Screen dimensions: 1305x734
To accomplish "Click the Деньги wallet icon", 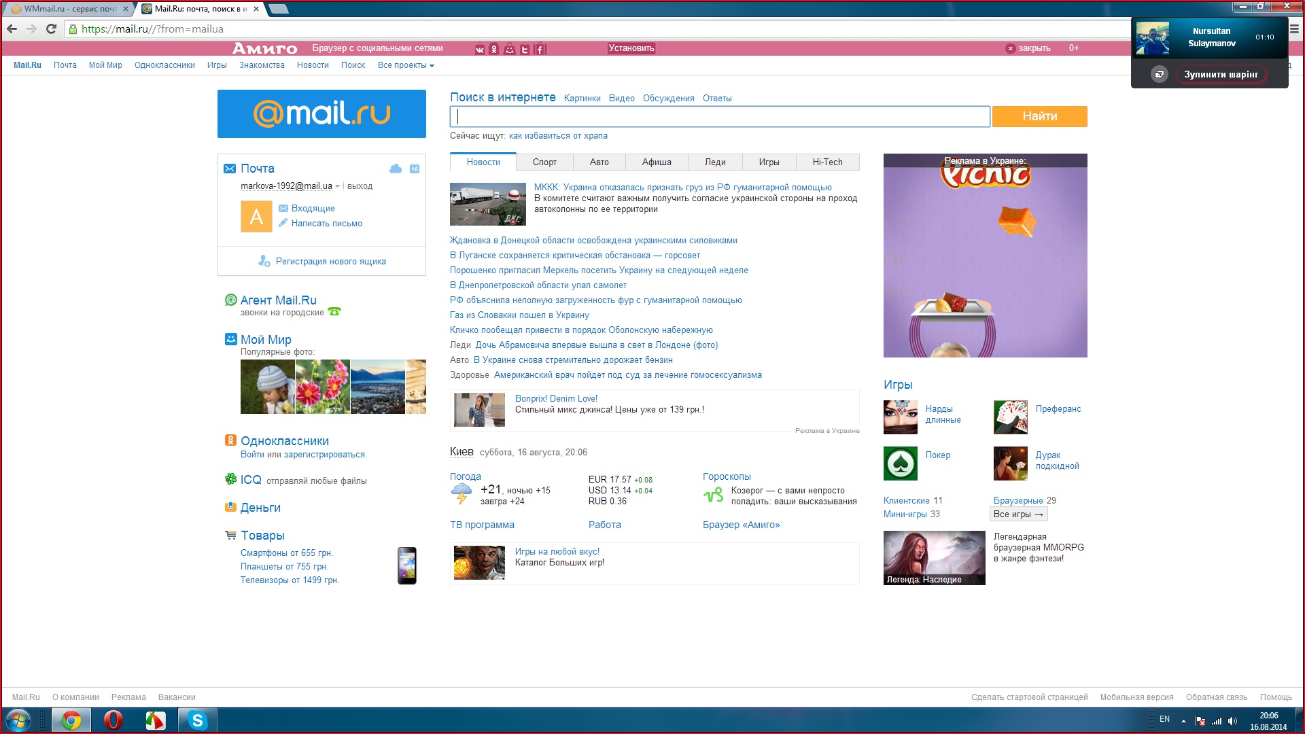I will (231, 507).
